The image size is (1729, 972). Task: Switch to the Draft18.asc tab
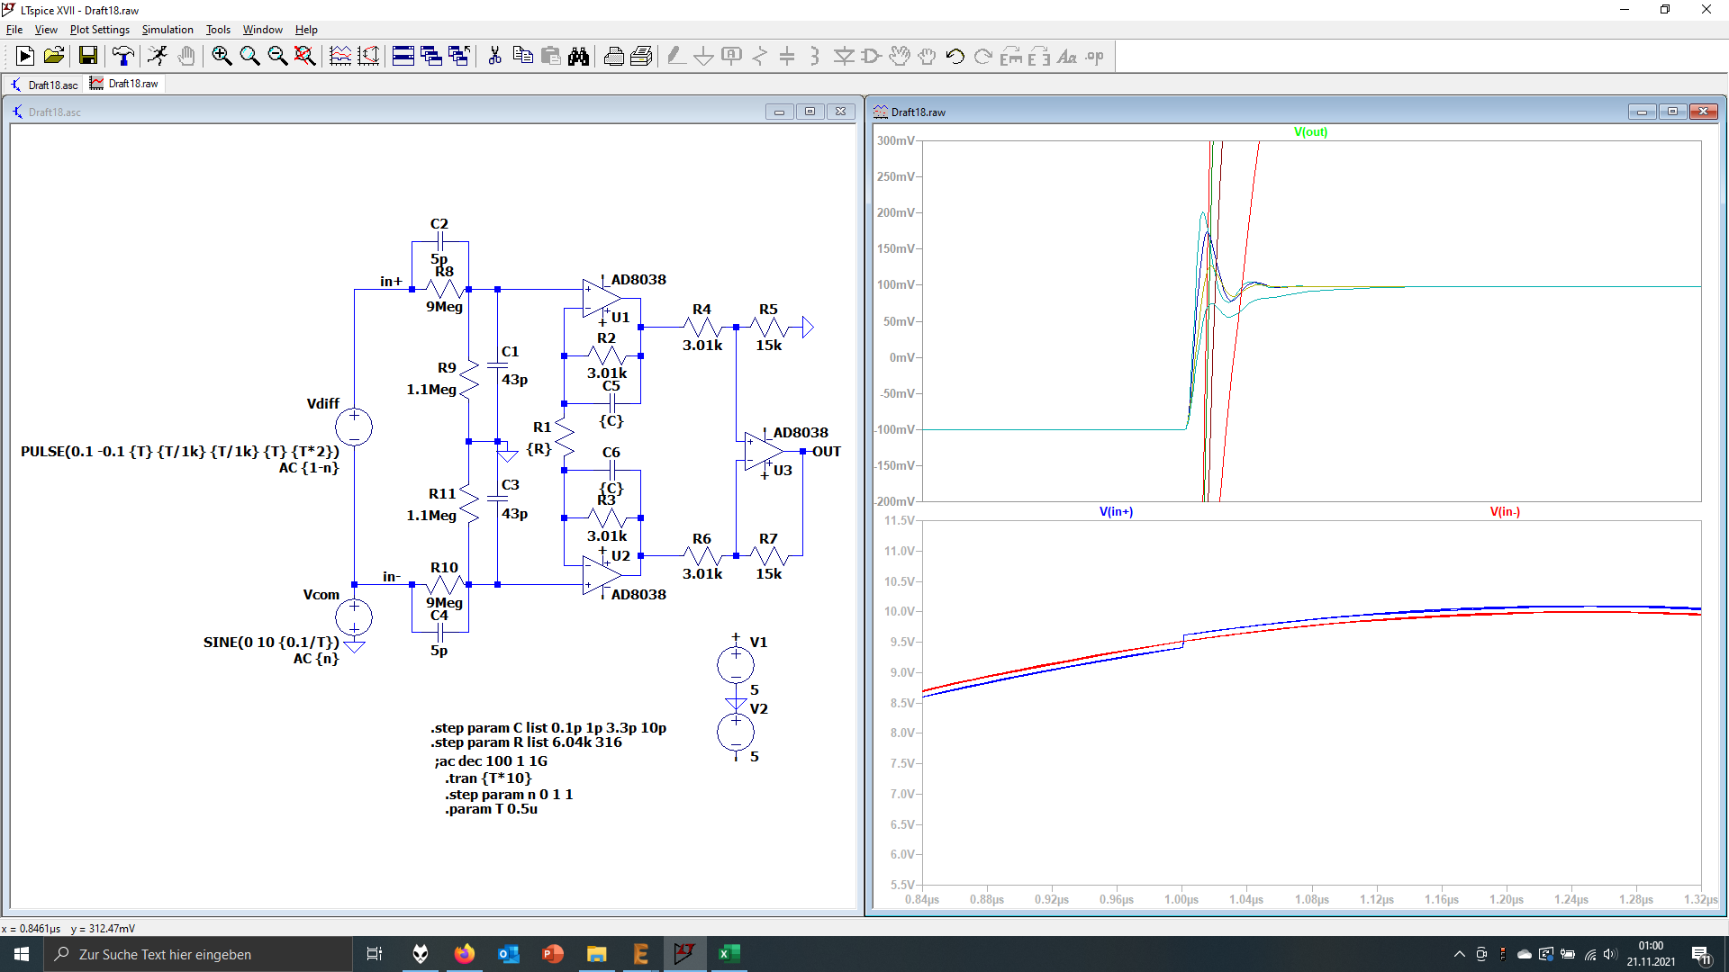(x=44, y=85)
